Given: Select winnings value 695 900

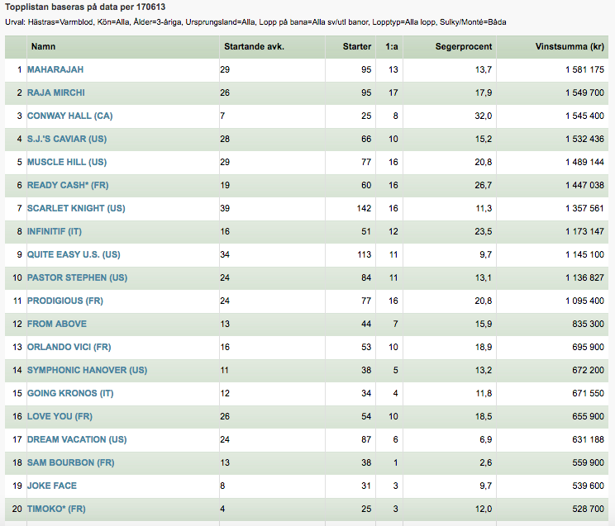Looking at the screenshot, I should [588, 348].
